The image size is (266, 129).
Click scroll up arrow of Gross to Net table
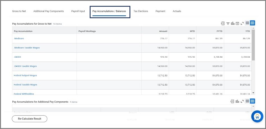tap(253, 28)
